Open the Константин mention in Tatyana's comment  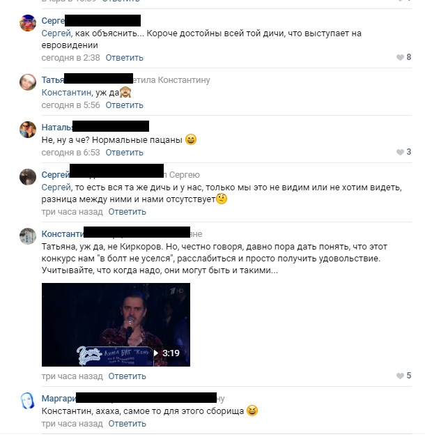pyautogui.click(x=66, y=92)
